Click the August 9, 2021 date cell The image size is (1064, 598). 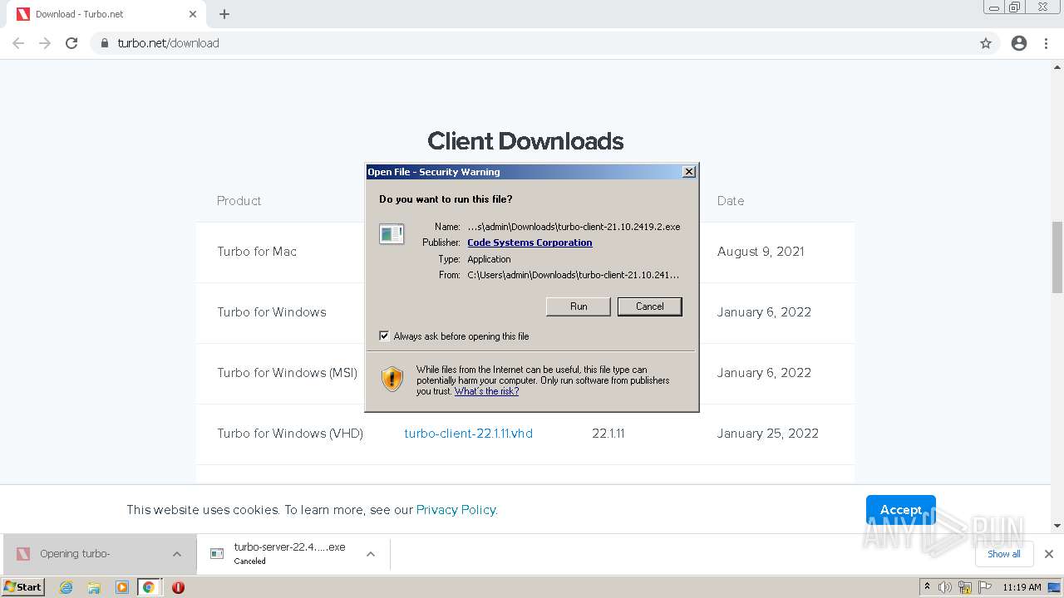pyautogui.click(x=761, y=252)
